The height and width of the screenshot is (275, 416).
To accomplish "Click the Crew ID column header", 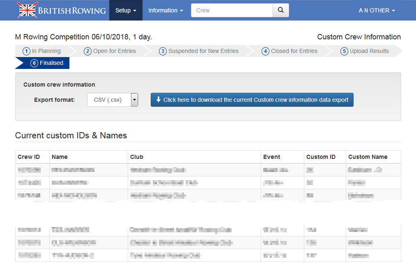I will [29, 157].
